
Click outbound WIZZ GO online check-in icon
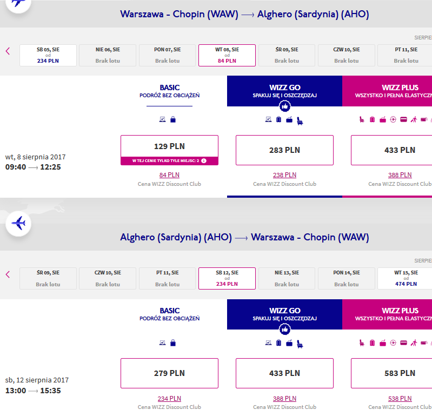tap(268, 119)
